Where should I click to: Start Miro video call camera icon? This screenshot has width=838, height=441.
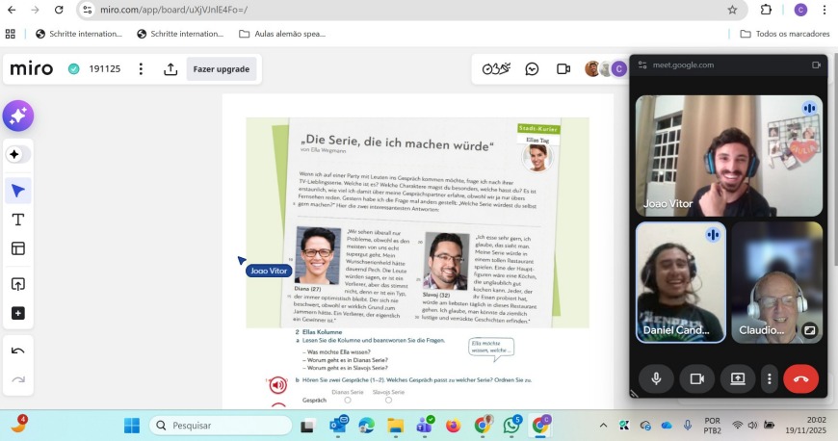(x=563, y=69)
